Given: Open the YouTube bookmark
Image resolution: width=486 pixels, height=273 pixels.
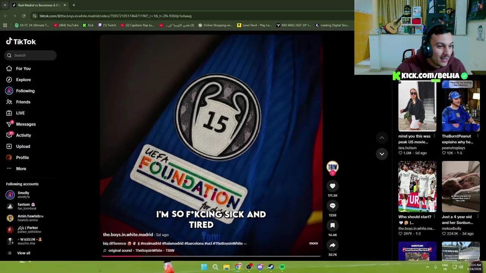Looking at the screenshot, I should [66, 25].
